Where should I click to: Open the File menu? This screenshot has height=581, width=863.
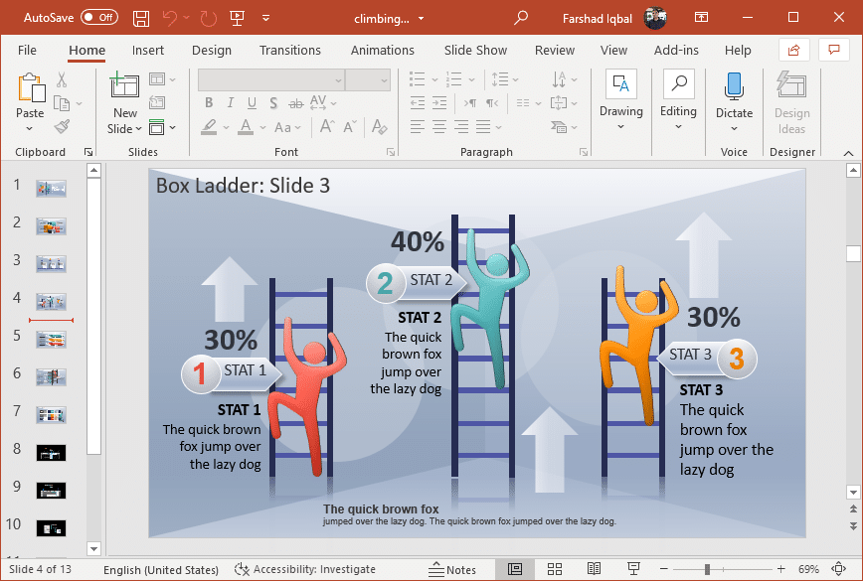click(27, 50)
